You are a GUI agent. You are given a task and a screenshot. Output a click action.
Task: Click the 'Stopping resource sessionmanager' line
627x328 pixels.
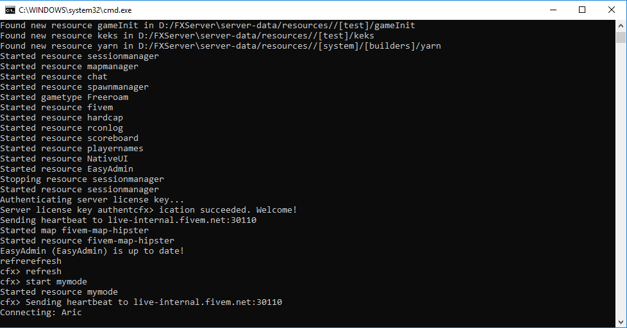click(82, 179)
